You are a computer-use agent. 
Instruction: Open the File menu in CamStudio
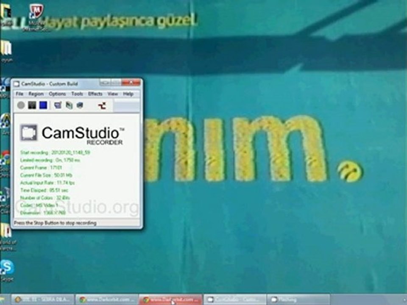(x=20, y=94)
